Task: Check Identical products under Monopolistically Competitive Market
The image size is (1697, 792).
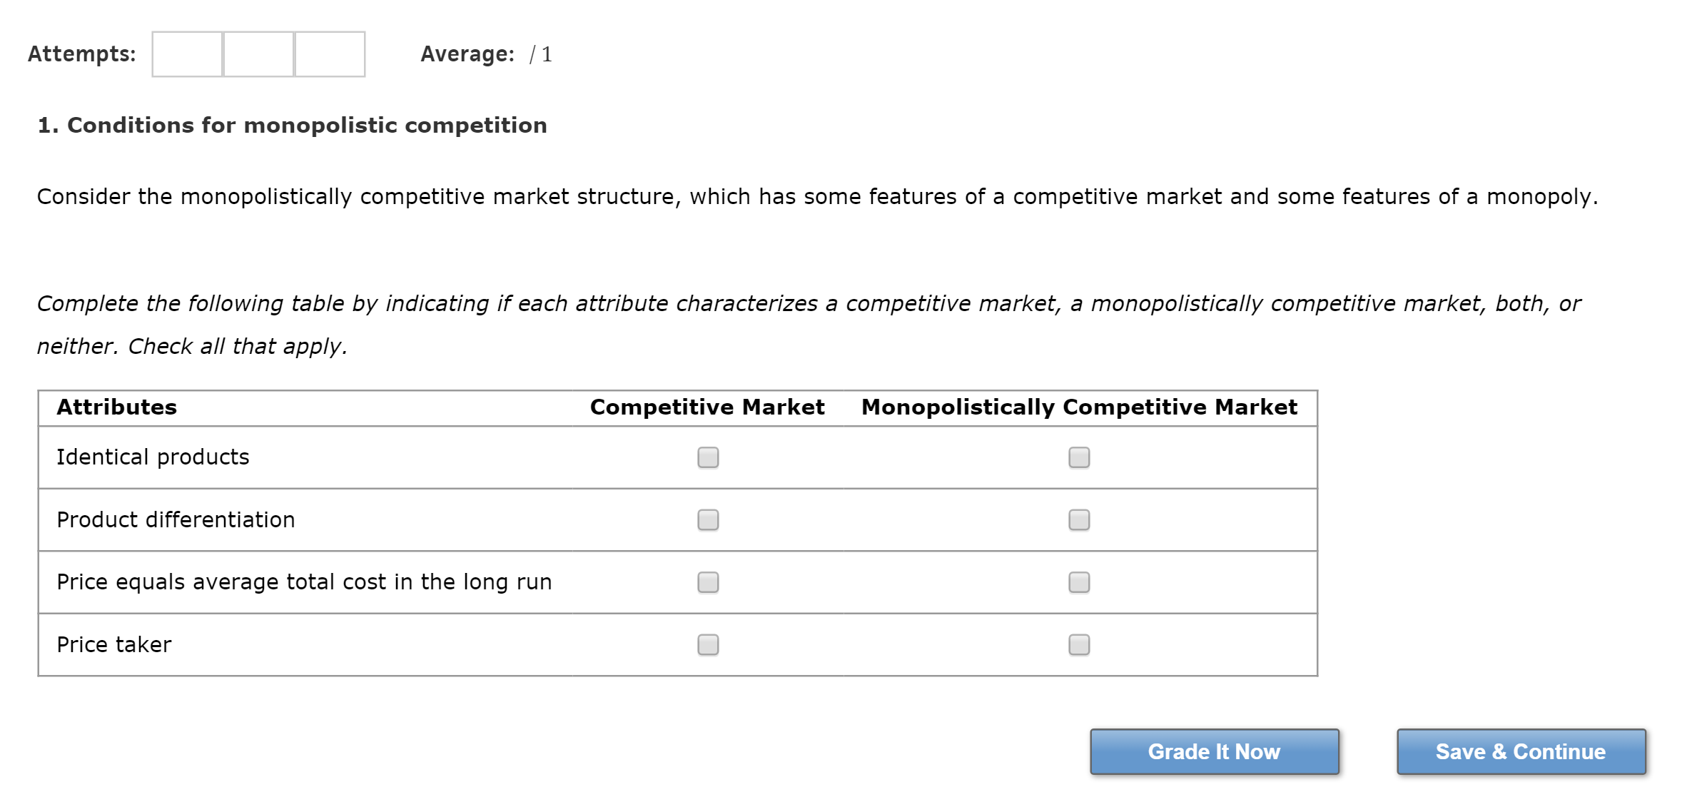Action: coord(1079,457)
